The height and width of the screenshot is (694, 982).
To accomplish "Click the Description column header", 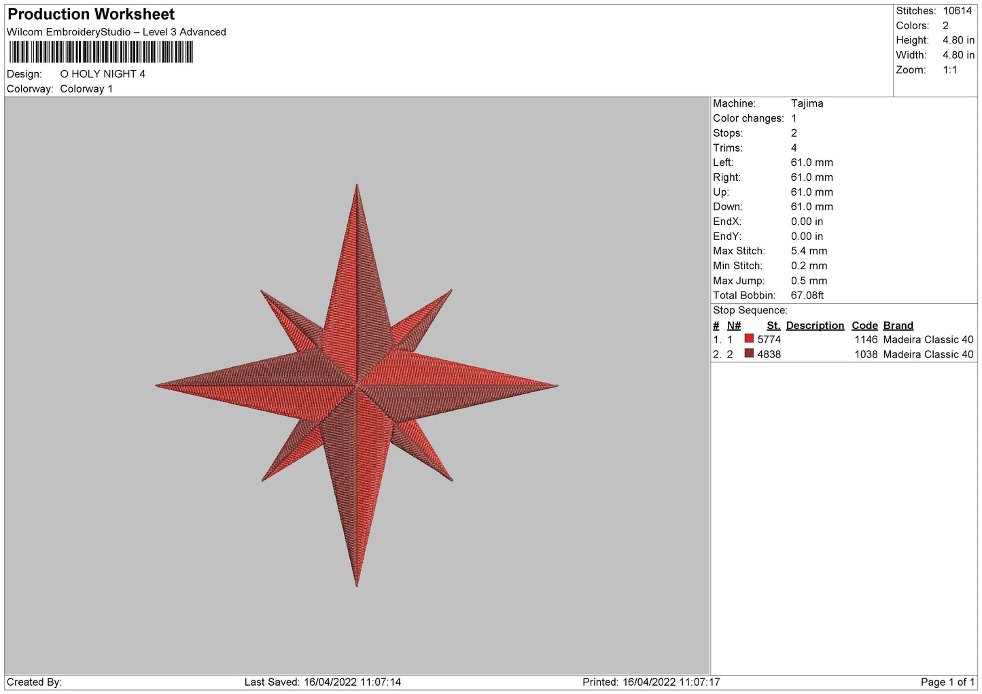I will [815, 326].
